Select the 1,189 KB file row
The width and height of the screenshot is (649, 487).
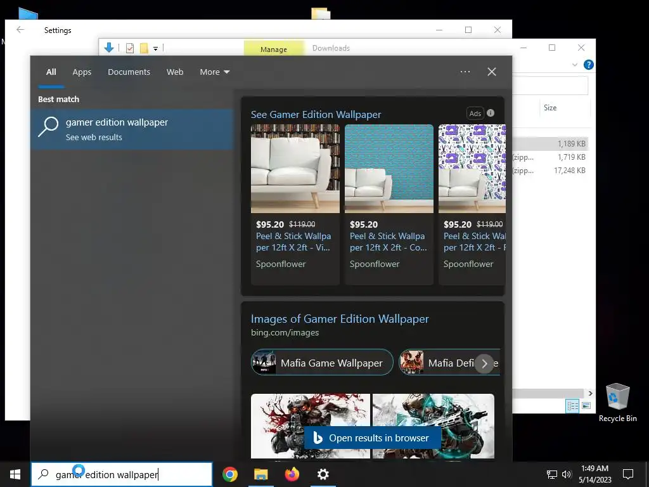[x=551, y=144]
